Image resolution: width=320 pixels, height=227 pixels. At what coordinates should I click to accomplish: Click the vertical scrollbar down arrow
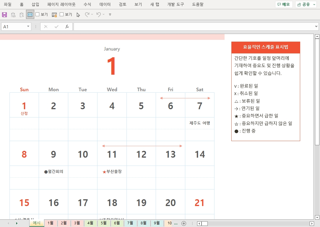tap(317, 218)
